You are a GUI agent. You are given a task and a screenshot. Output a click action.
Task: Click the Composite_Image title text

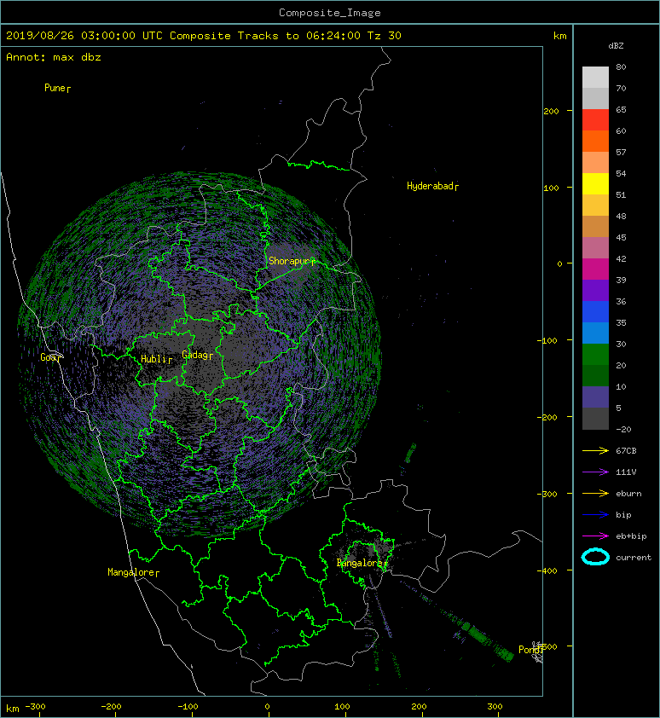pyautogui.click(x=330, y=13)
